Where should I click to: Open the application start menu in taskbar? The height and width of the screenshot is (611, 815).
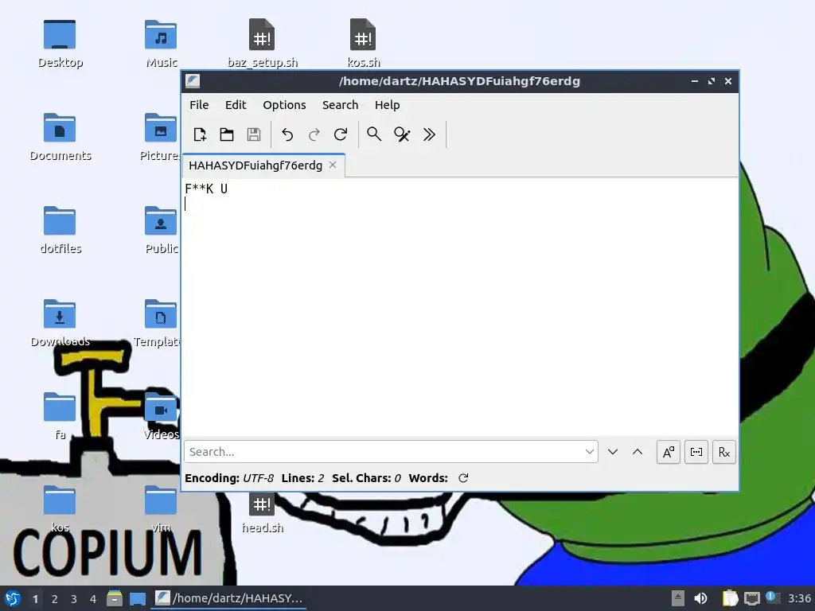click(x=13, y=598)
